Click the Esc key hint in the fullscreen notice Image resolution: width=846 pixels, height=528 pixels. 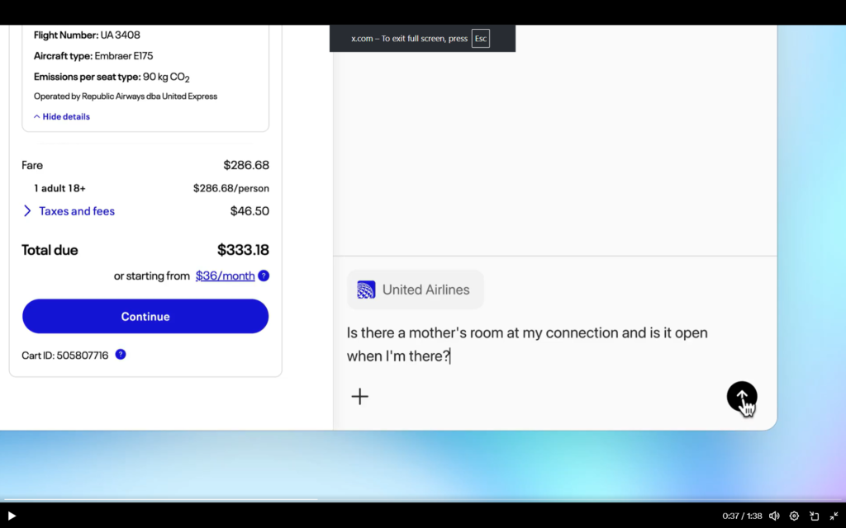pyautogui.click(x=480, y=39)
